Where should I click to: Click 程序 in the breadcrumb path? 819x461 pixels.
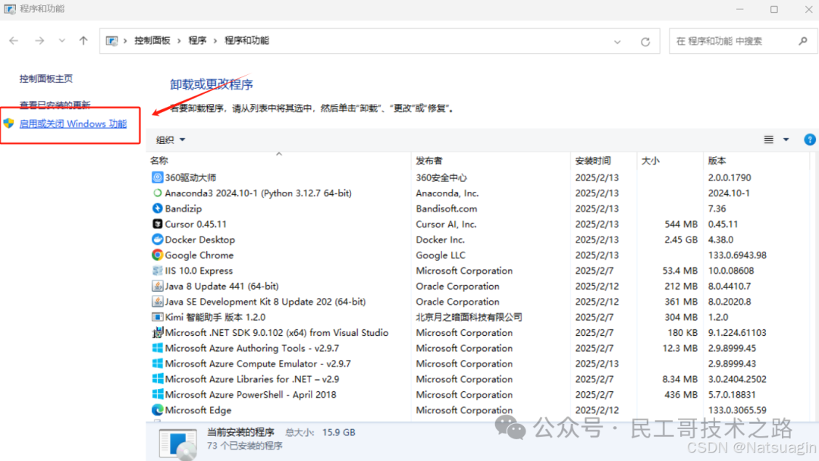pos(197,41)
